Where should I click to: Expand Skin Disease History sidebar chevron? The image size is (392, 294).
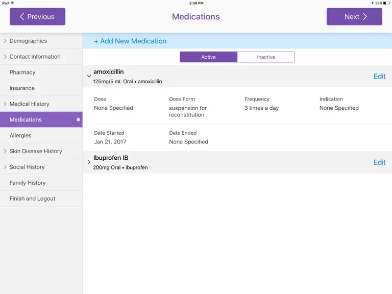pyautogui.click(x=5, y=151)
